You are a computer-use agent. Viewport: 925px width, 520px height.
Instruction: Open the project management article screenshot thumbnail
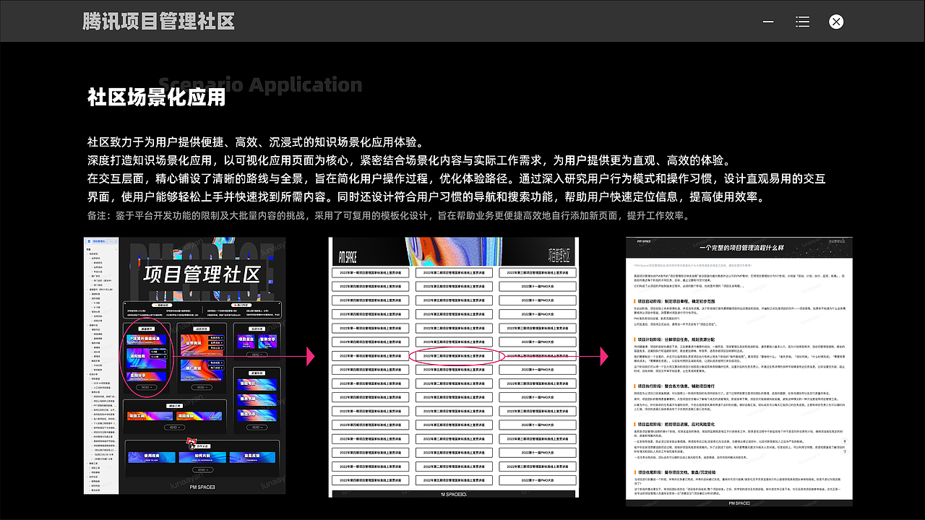739,371
